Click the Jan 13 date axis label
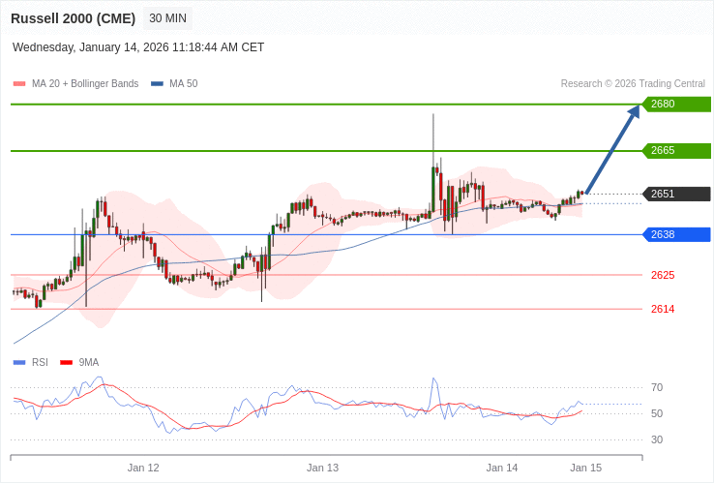Viewport: 714px width, 484px height. (x=322, y=469)
